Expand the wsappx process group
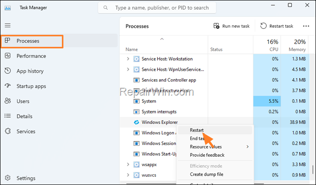The image size is (316, 185). click(x=128, y=165)
